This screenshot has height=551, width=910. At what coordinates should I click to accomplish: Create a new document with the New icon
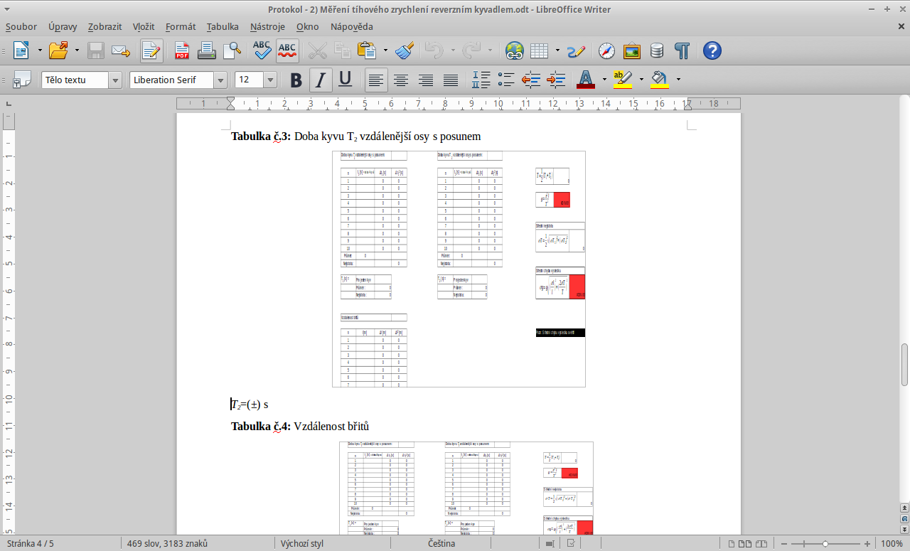[21, 50]
